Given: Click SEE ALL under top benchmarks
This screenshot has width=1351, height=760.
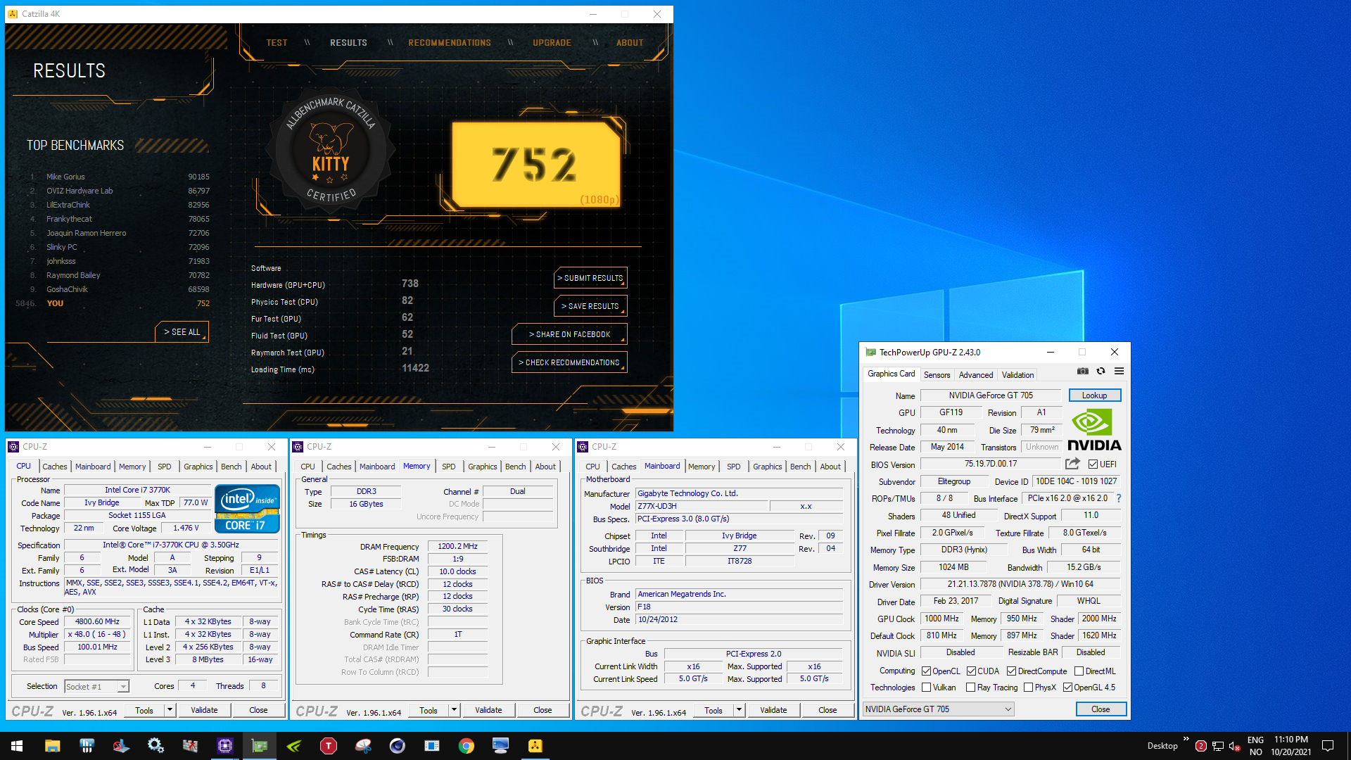Looking at the screenshot, I should 182,332.
